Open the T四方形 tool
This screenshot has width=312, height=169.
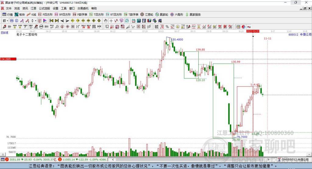point(97,15)
